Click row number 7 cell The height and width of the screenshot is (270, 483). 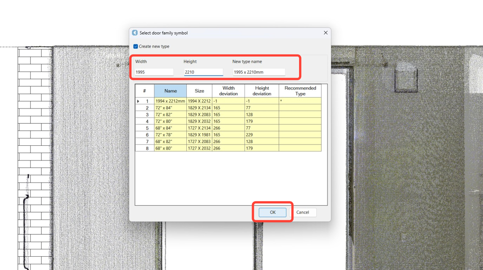(x=145, y=142)
